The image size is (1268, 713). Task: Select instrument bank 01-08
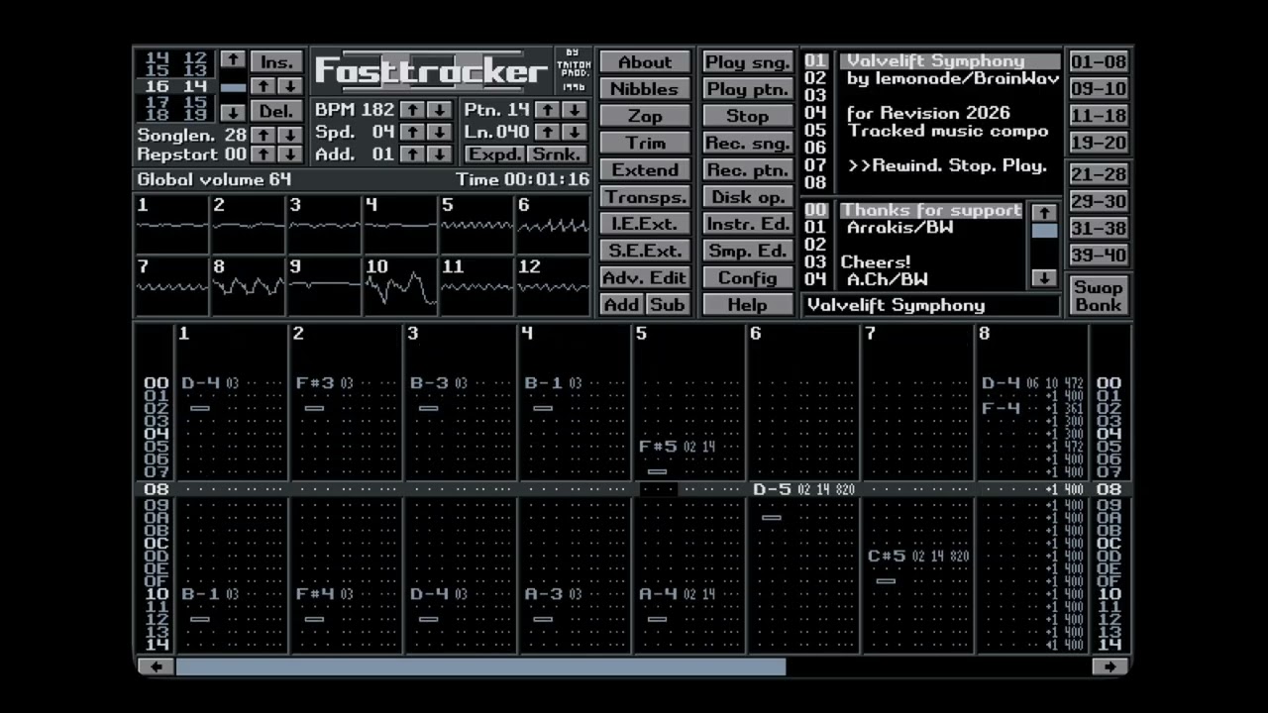(1099, 62)
